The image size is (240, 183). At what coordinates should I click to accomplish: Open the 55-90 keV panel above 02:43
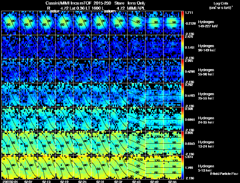pyautogui.click(x=136, y=71)
